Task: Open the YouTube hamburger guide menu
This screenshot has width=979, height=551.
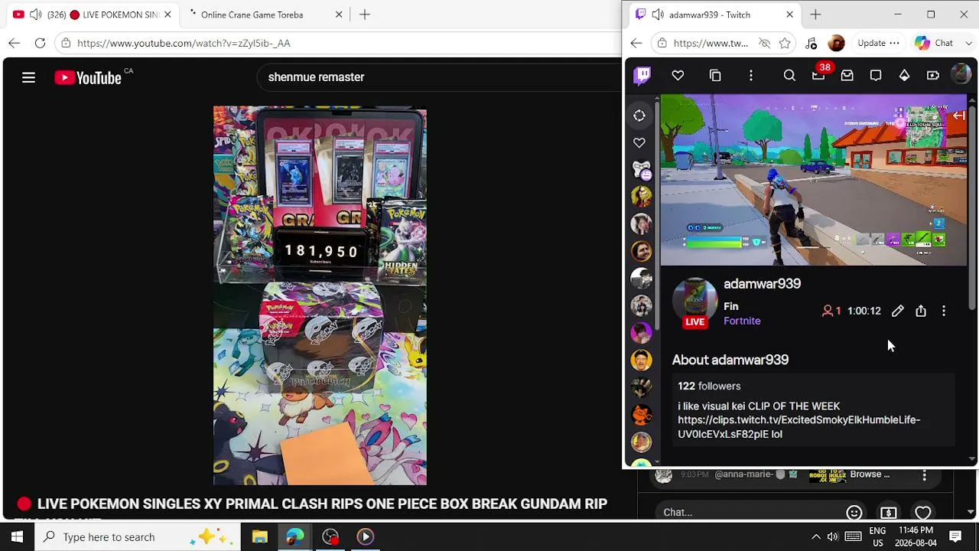Action: [28, 77]
